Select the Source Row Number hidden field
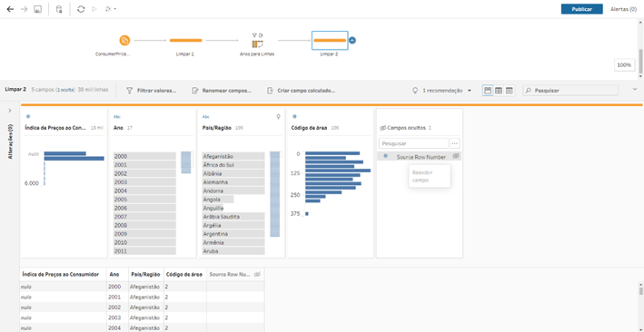 pyautogui.click(x=419, y=157)
